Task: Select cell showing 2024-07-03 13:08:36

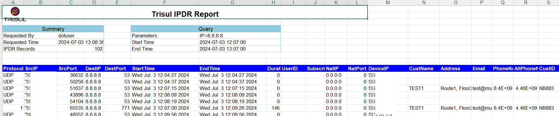Action: tap(80, 42)
